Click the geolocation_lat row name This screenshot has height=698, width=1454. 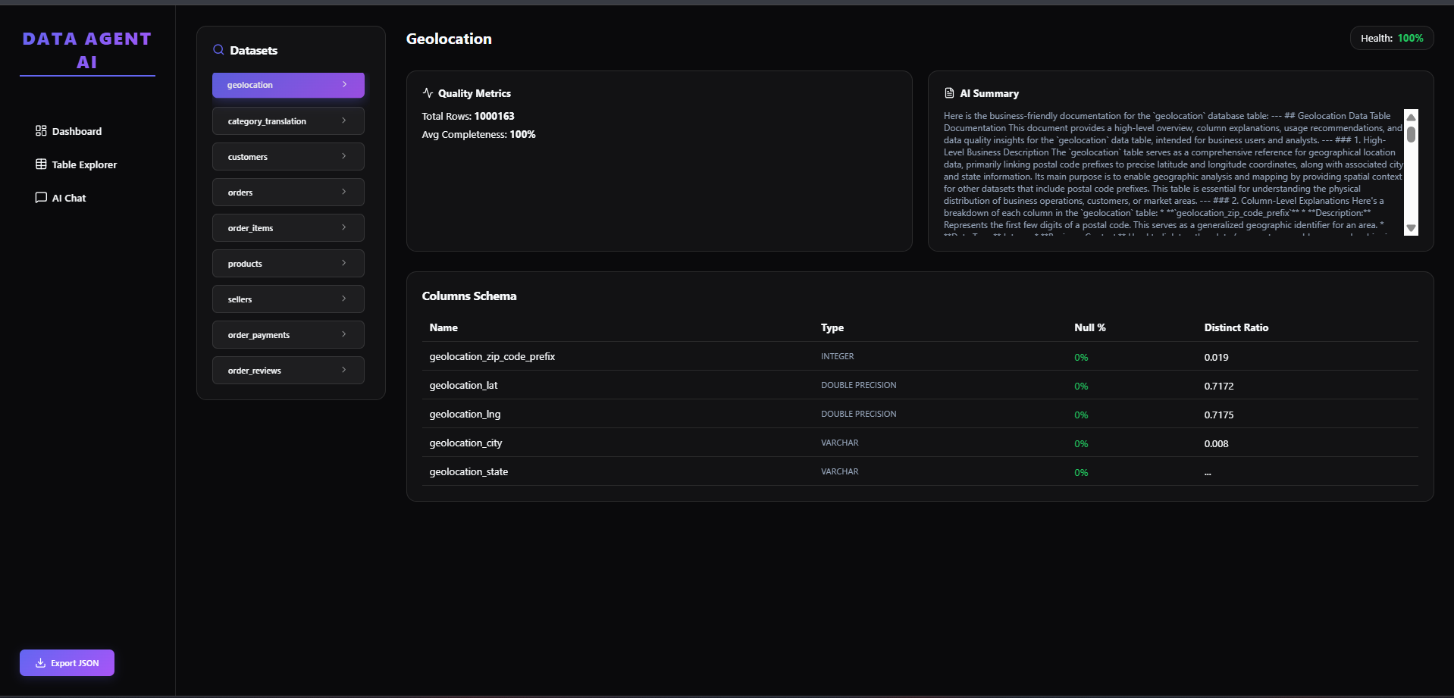[x=463, y=385]
